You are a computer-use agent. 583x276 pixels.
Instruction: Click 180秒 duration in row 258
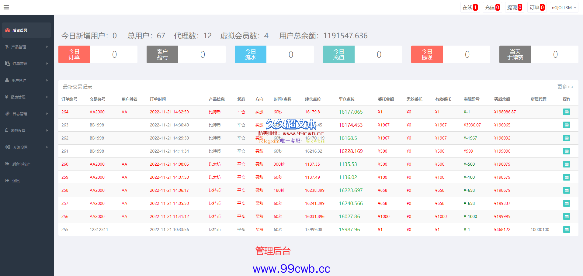[279, 190]
